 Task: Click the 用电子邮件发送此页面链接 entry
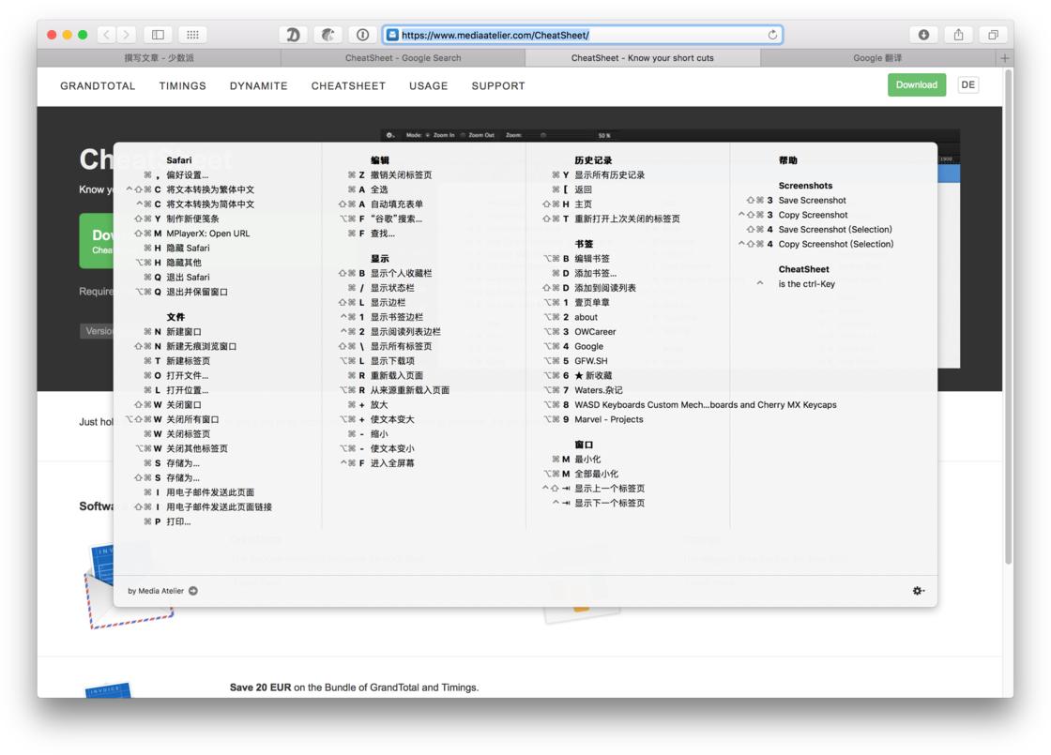point(220,507)
